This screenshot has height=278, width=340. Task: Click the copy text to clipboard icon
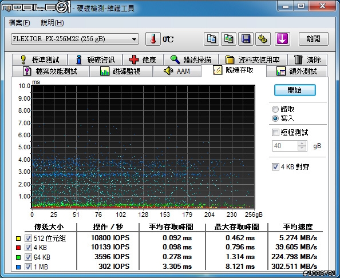211,39
